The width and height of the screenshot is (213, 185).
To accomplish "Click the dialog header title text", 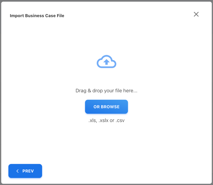I will click(37, 16).
